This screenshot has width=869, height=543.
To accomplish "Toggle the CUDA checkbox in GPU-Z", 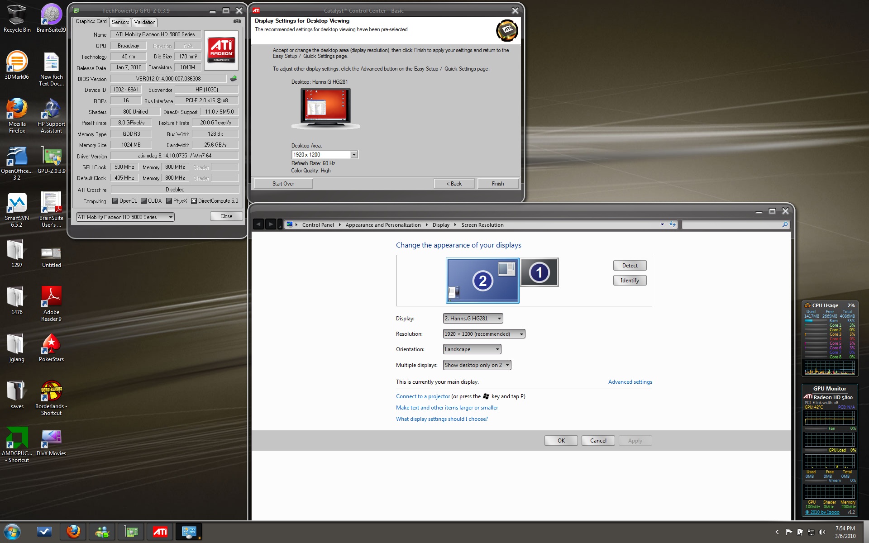I will [x=143, y=201].
